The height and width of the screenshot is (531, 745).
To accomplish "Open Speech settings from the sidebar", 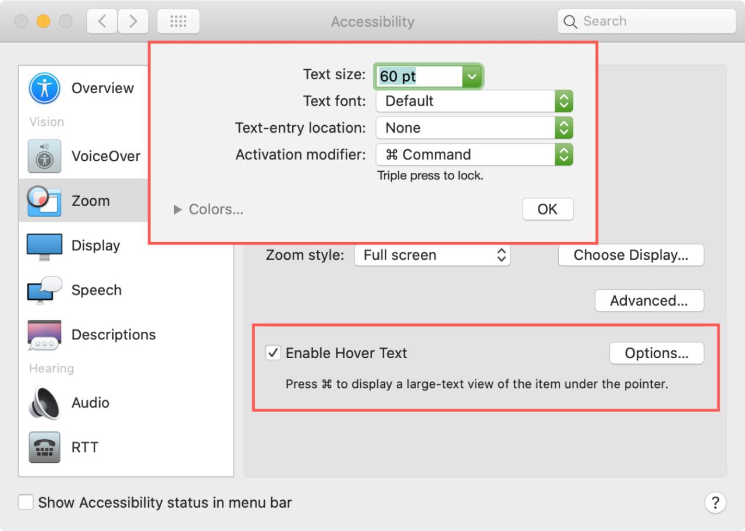I will click(44, 290).
